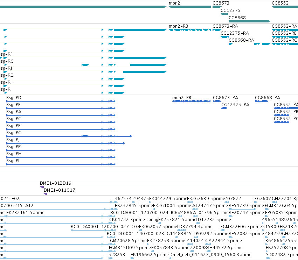Open the RH44572.5prime EST label
The width and height of the screenshot is (298, 260).
pyautogui.click(x=224, y=248)
